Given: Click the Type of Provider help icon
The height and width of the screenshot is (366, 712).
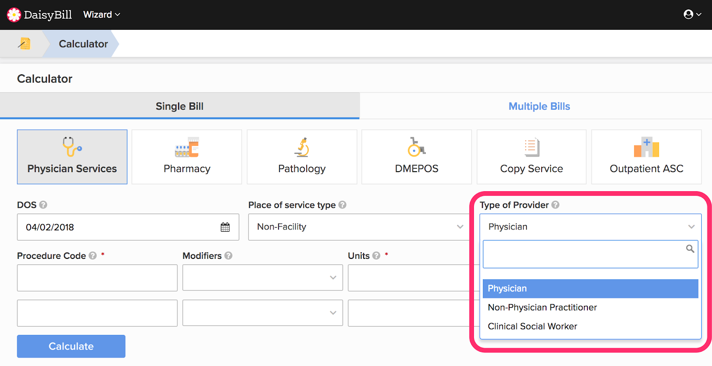Looking at the screenshot, I should [555, 205].
